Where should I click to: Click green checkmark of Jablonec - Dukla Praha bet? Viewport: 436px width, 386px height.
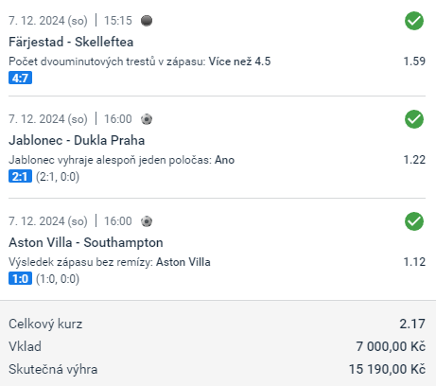[414, 119]
